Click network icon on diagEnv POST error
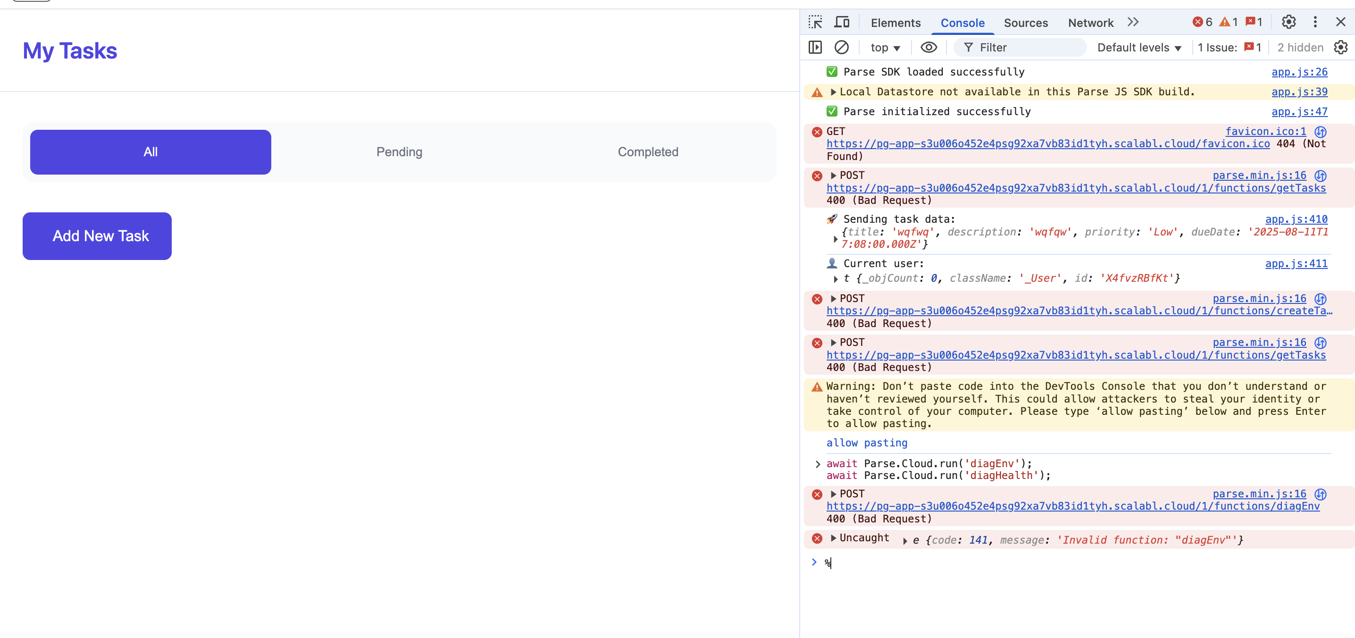Screen dimensions: 1355x638 (1320, 495)
